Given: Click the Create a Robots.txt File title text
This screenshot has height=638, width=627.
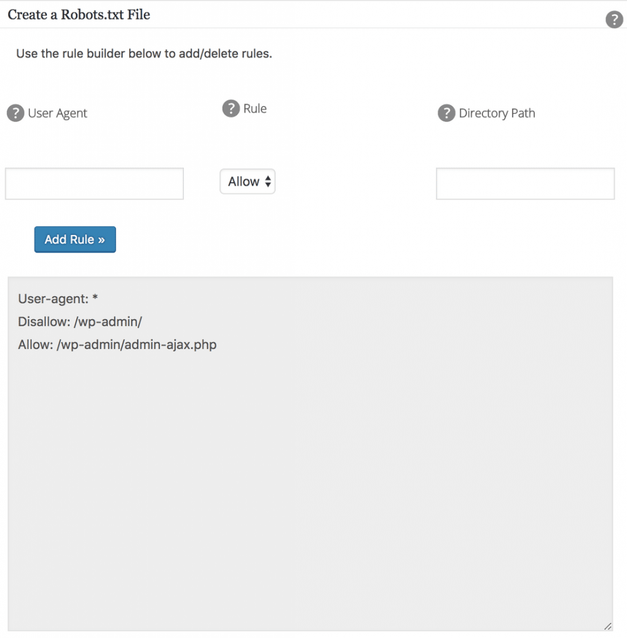Looking at the screenshot, I should [x=79, y=15].
